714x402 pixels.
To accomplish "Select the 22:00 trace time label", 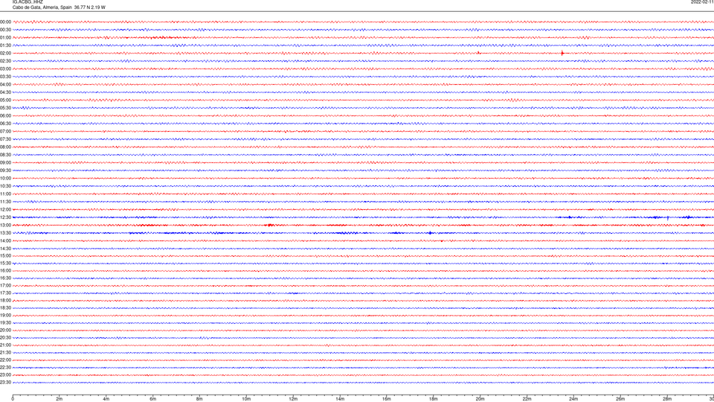I will pyautogui.click(x=5, y=360).
